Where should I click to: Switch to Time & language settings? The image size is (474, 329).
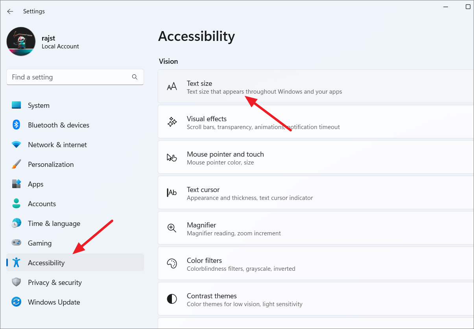pyautogui.click(x=54, y=224)
